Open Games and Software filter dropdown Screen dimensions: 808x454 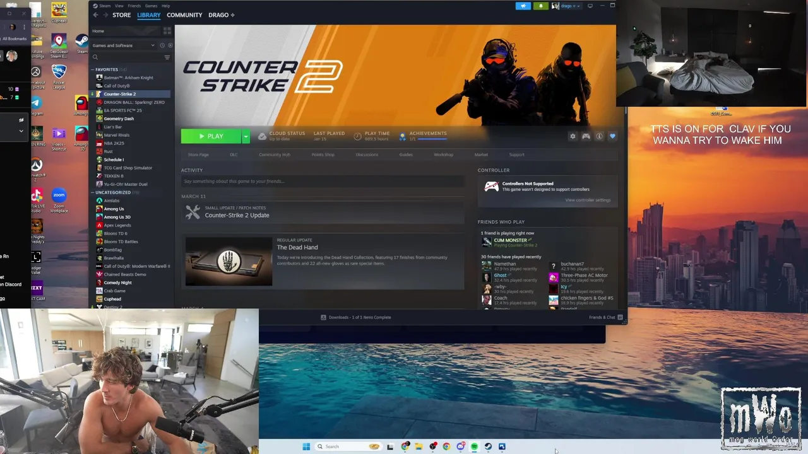(123, 45)
